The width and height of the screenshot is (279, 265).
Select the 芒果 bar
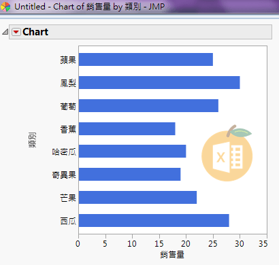(137, 197)
